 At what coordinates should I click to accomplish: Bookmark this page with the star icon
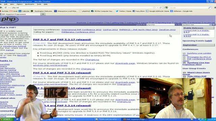click(154, 7)
